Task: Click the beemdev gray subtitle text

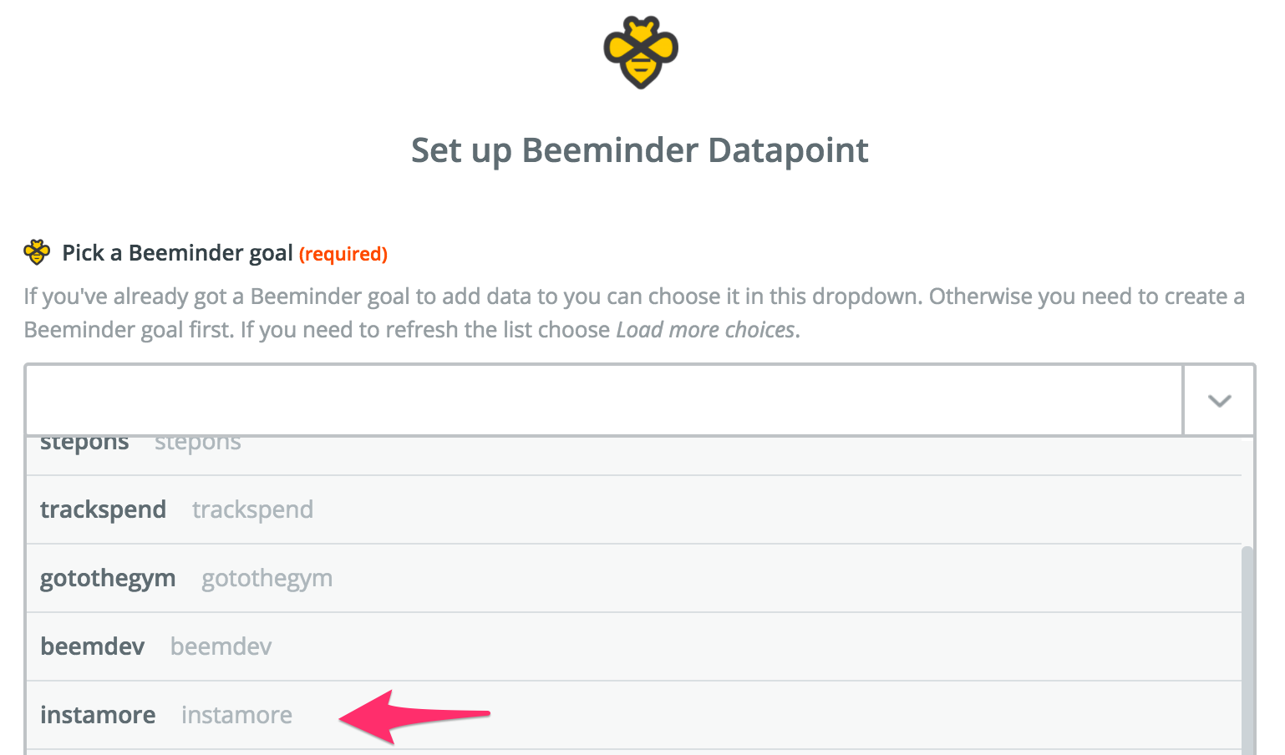Action: 221,646
